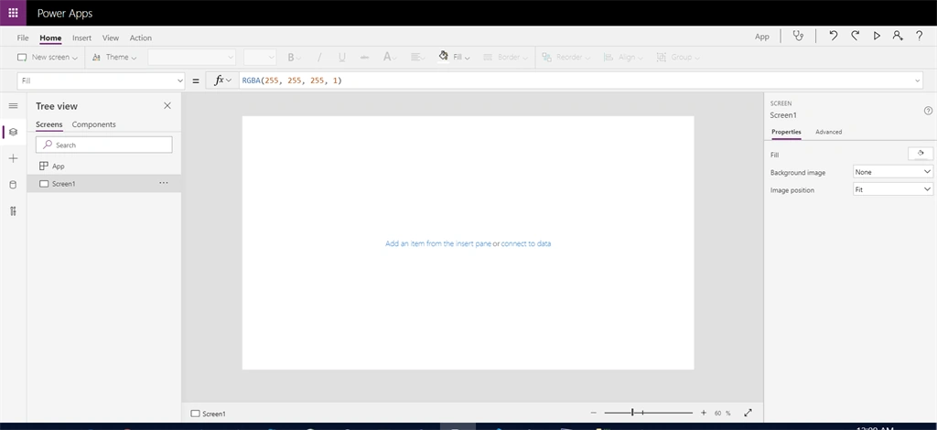Open the Reorder dropdown
This screenshot has height=430, width=937.
click(x=565, y=58)
